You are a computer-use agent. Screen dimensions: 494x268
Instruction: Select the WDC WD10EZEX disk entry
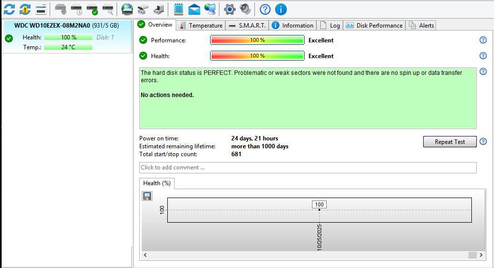[x=66, y=25]
